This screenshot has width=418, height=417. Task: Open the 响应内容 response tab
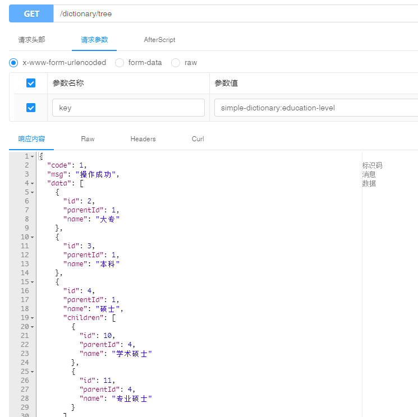click(31, 139)
